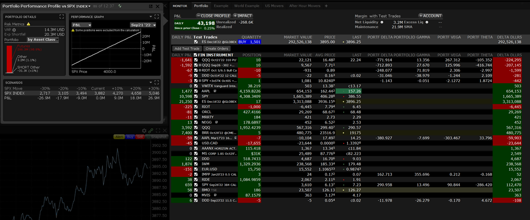Uncheck the BMO TSE row checkbox
530x220 pixels.
pos(196,190)
